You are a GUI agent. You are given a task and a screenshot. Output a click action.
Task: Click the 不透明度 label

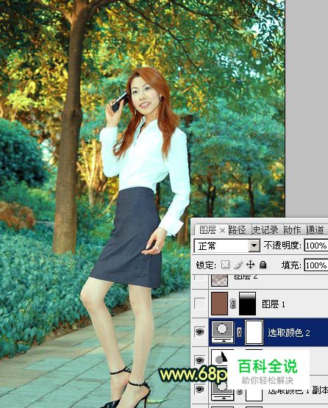[x=282, y=246]
